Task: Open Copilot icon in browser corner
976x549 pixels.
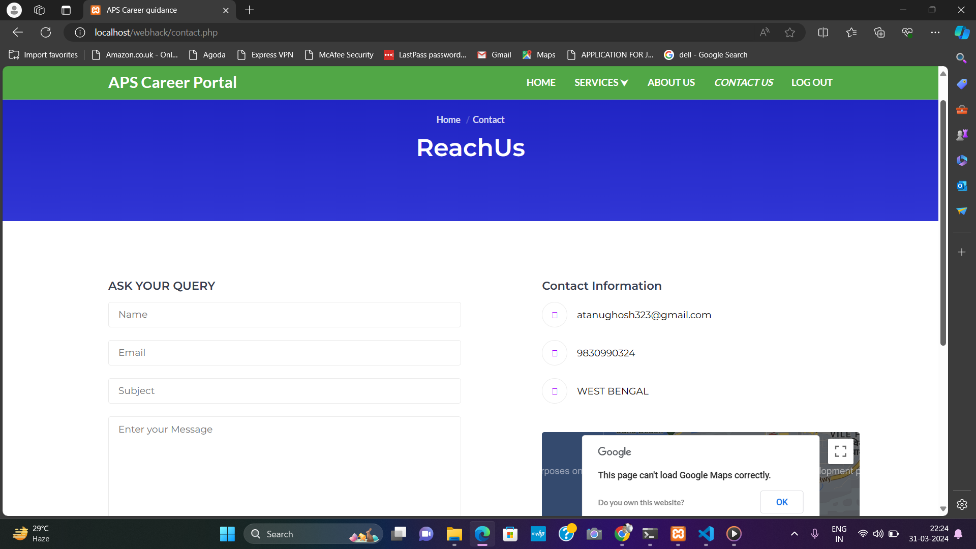Action: tap(961, 33)
